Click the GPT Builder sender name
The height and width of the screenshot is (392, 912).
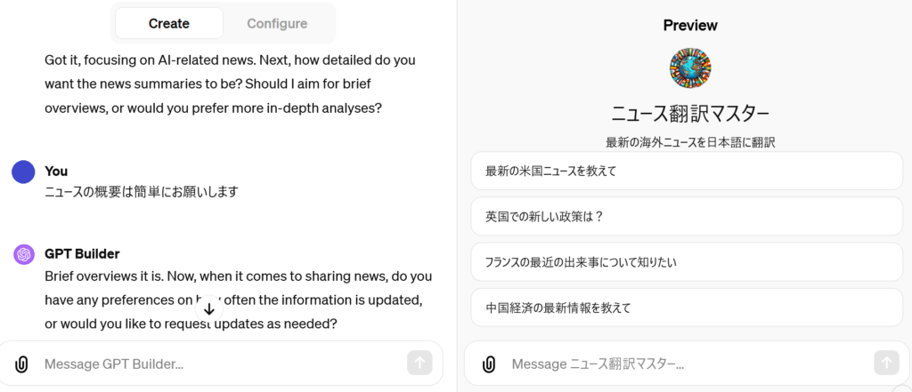pos(82,254)
